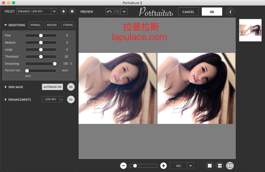
Task: Open preset settings gear icon
Action: point(72,12)
